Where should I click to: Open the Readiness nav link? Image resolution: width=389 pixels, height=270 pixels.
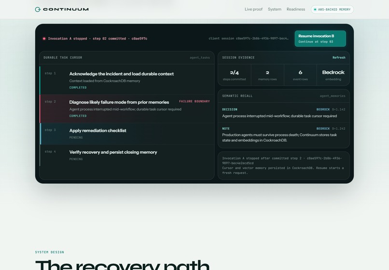(x=296, y=9)
